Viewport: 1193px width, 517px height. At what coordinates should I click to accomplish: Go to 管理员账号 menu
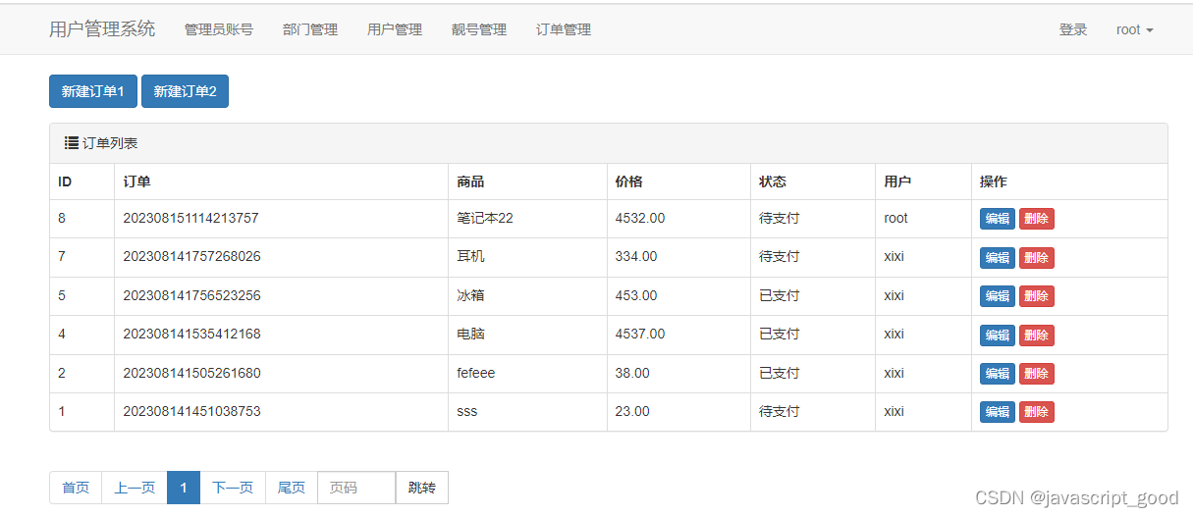pos(219,29)
